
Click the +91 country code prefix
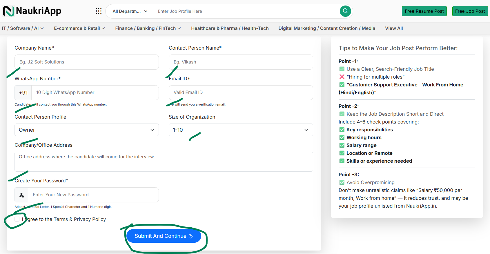23,93
